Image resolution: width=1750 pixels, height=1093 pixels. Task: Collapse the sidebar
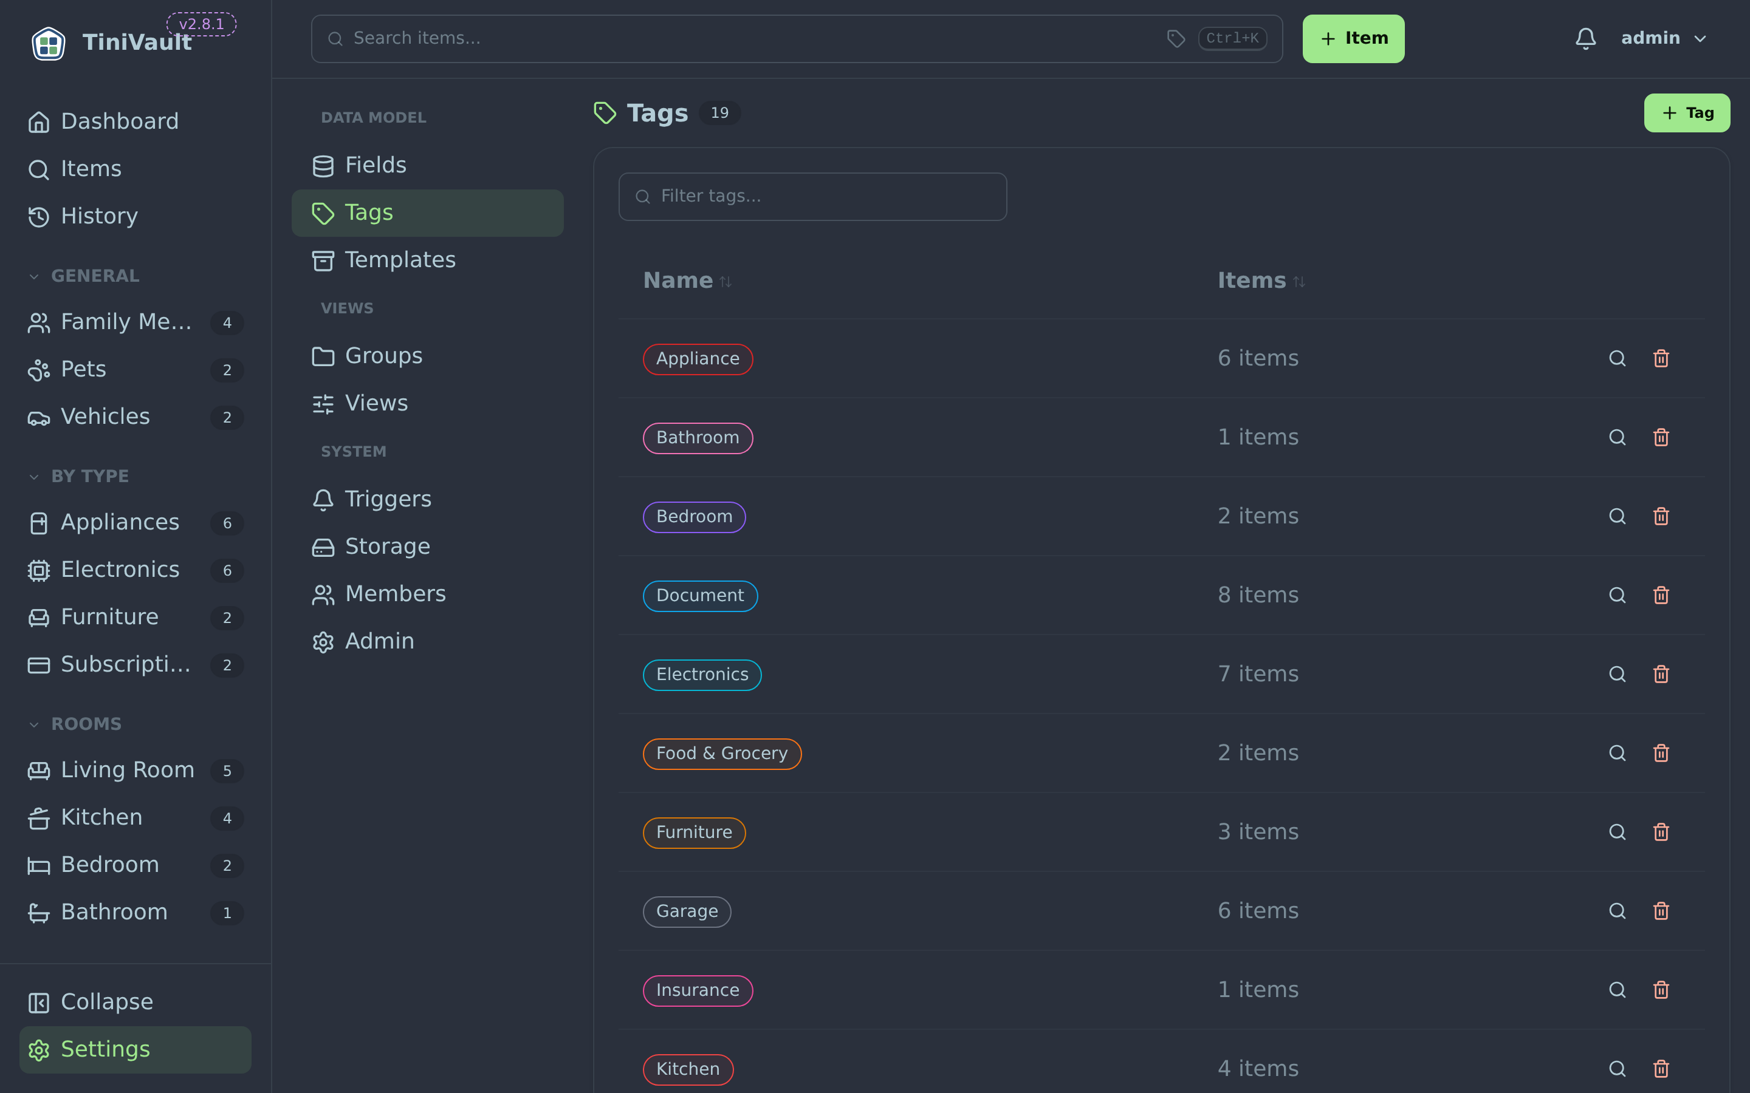(136, 1002)
